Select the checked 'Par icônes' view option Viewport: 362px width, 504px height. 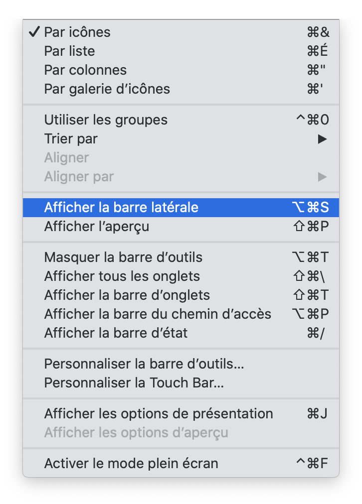[x=77, y=32]
